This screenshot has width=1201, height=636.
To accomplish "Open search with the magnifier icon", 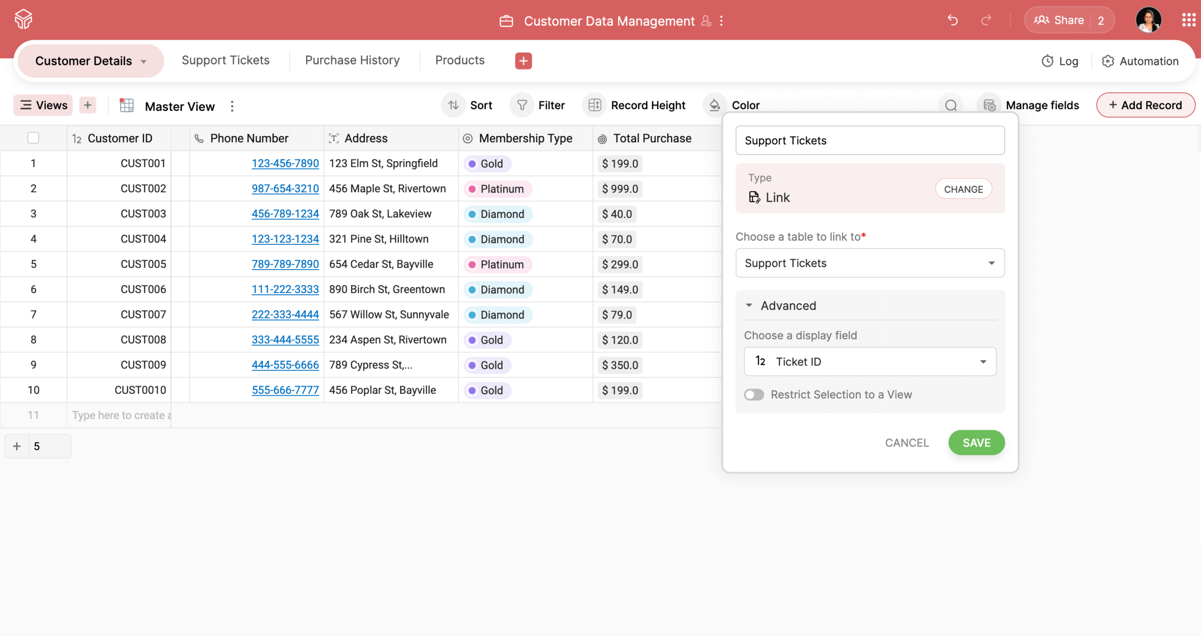I will coord(951,105).
